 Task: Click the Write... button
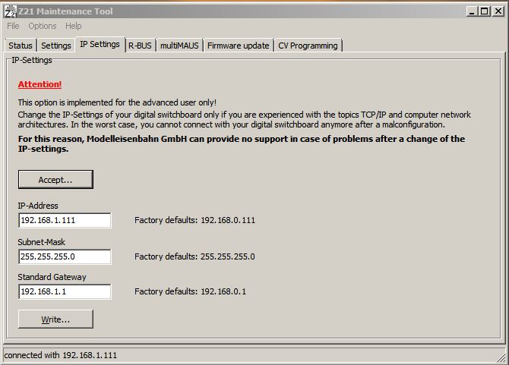tap(55, 319)
